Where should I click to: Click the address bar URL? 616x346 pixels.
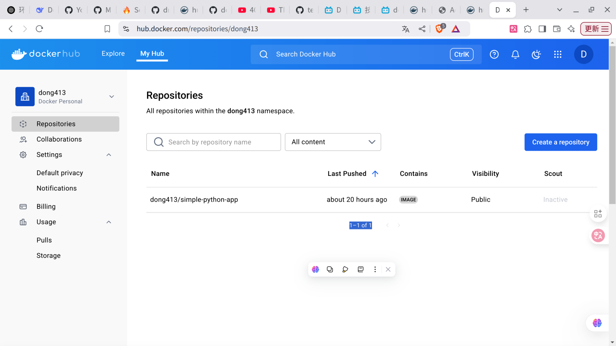point(197,29)
